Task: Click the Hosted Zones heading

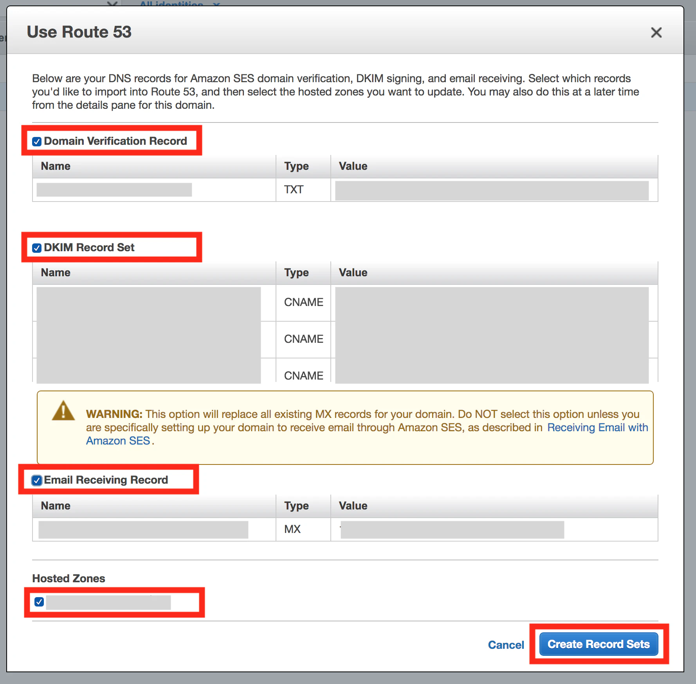Action: tap(69, 578)
